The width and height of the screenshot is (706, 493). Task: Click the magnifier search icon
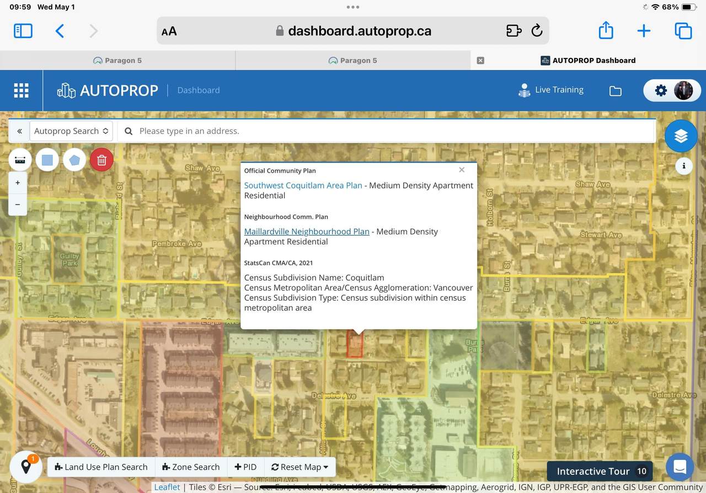click(x=129, y=131)
